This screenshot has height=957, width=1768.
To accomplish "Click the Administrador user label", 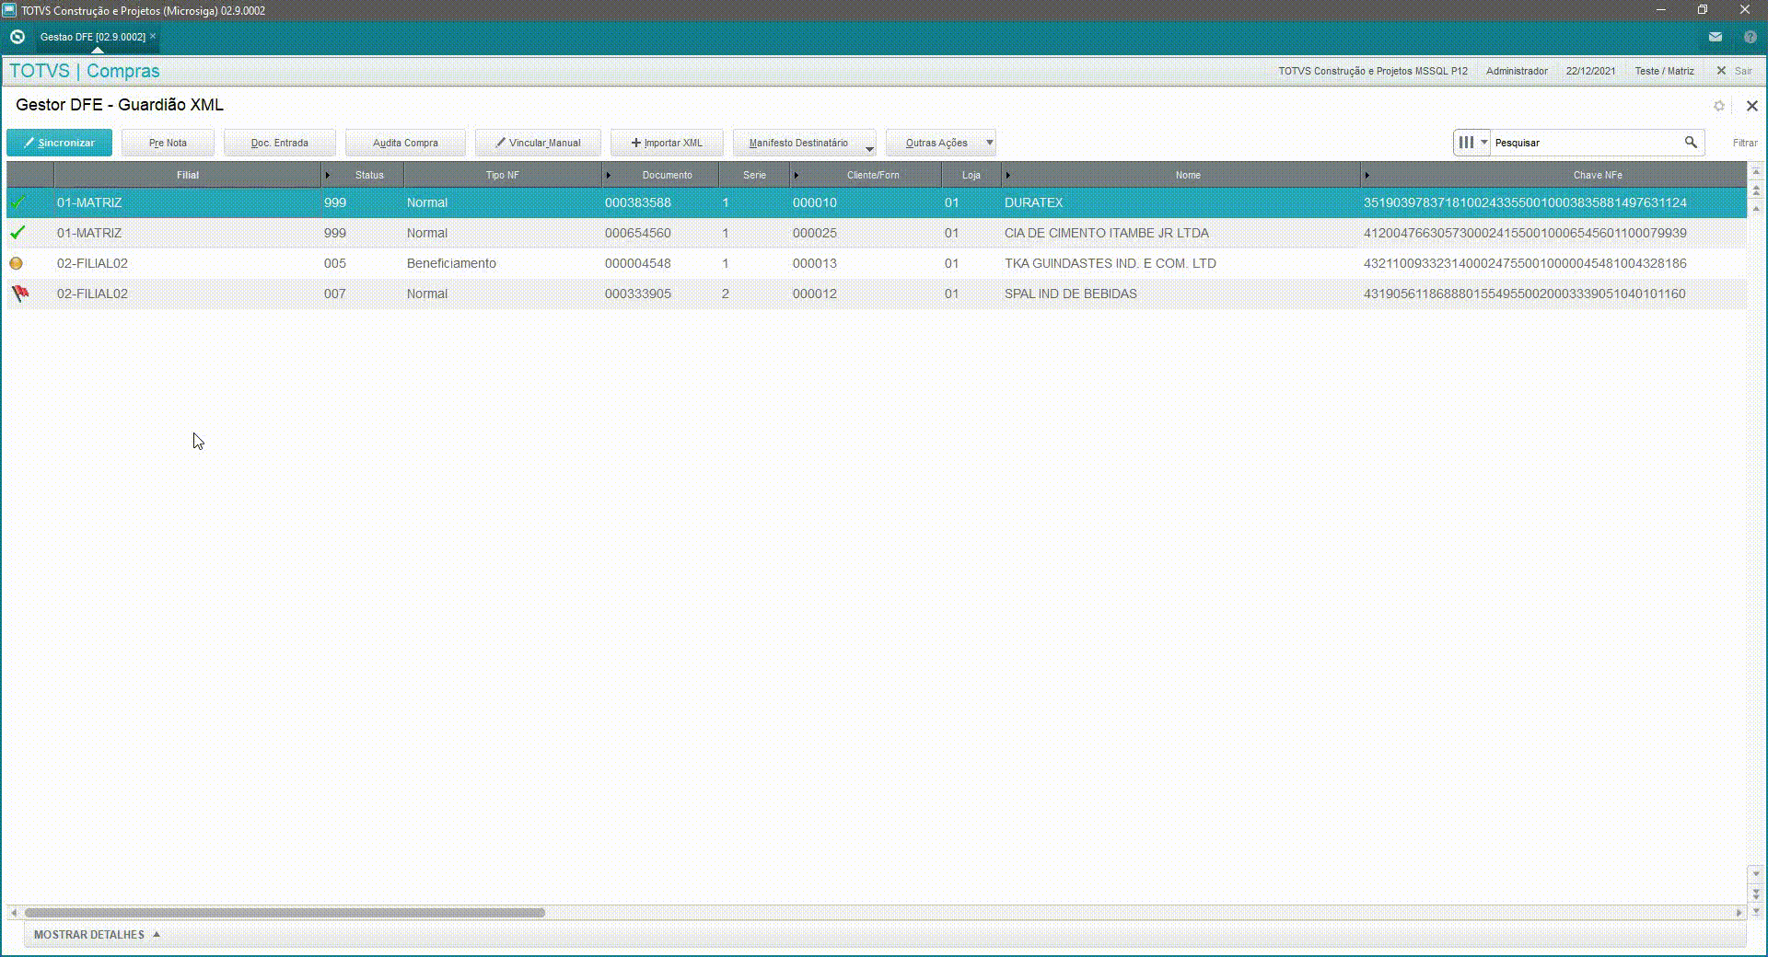I will coord(1517,71).
